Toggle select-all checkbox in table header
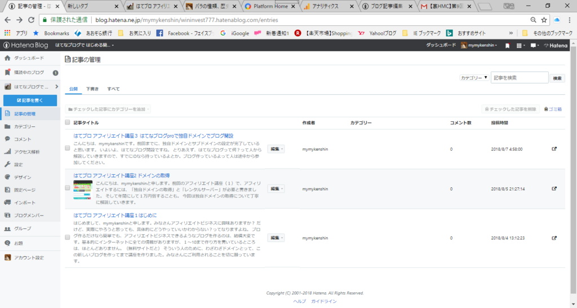 tap(68, 122)
